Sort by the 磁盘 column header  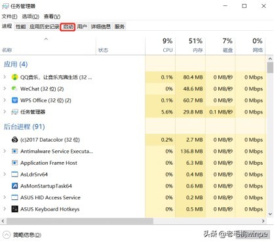click(x=220, y=45)
